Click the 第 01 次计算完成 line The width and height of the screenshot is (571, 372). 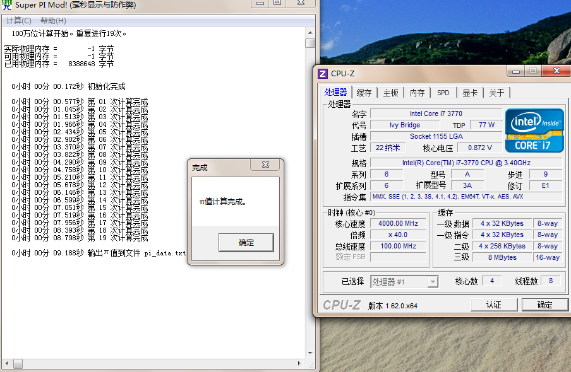point(80,102)
